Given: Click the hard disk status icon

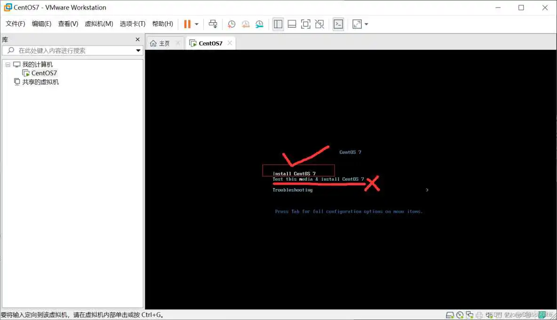Looking at the screenshot, I should 450,315.
